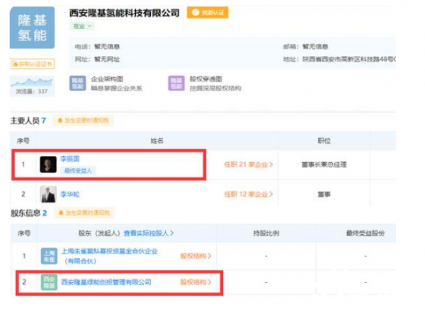
Task: Click the orange 我要认证 badge
Action: (208, 13)
